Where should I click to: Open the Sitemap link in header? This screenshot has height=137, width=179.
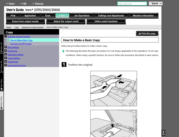(38, 4)
